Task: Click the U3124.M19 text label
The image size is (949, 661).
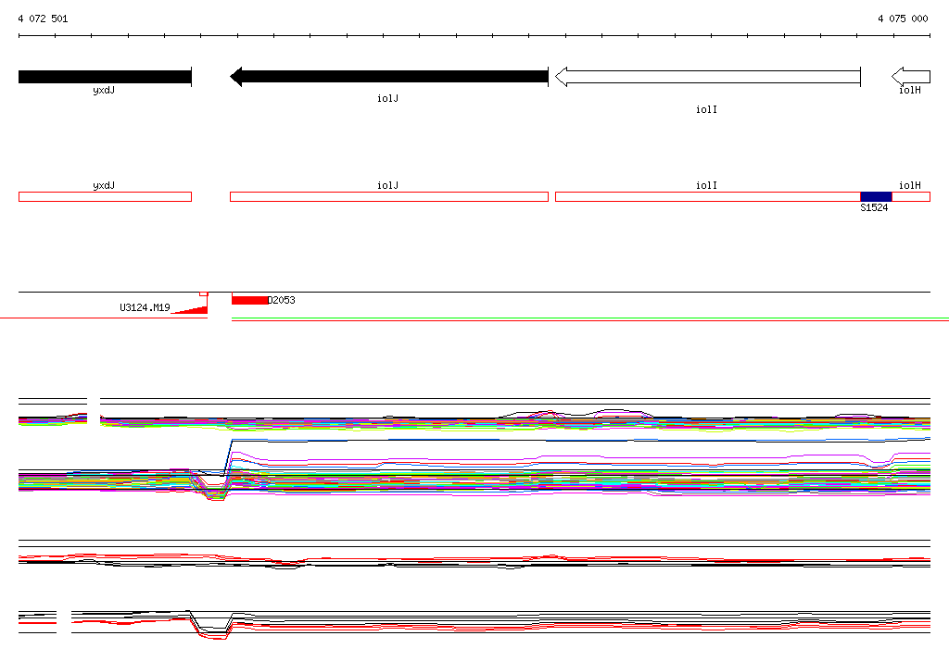Action: pos(145,308)
